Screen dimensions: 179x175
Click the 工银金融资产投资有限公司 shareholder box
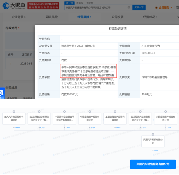115,119
